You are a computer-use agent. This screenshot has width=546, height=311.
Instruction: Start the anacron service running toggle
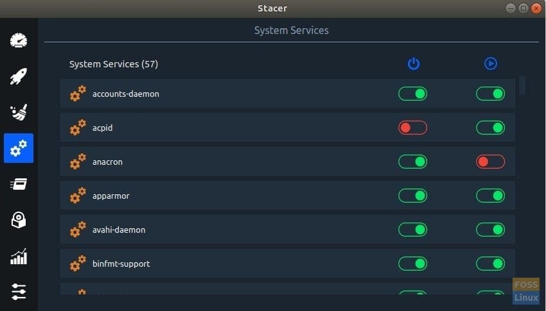(x=490, y=162)
